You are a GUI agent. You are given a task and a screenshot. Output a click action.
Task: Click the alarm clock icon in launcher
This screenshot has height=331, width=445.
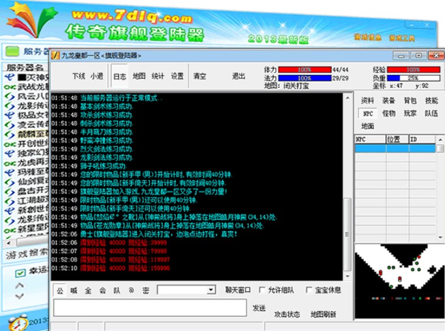(x=18, y=323)
